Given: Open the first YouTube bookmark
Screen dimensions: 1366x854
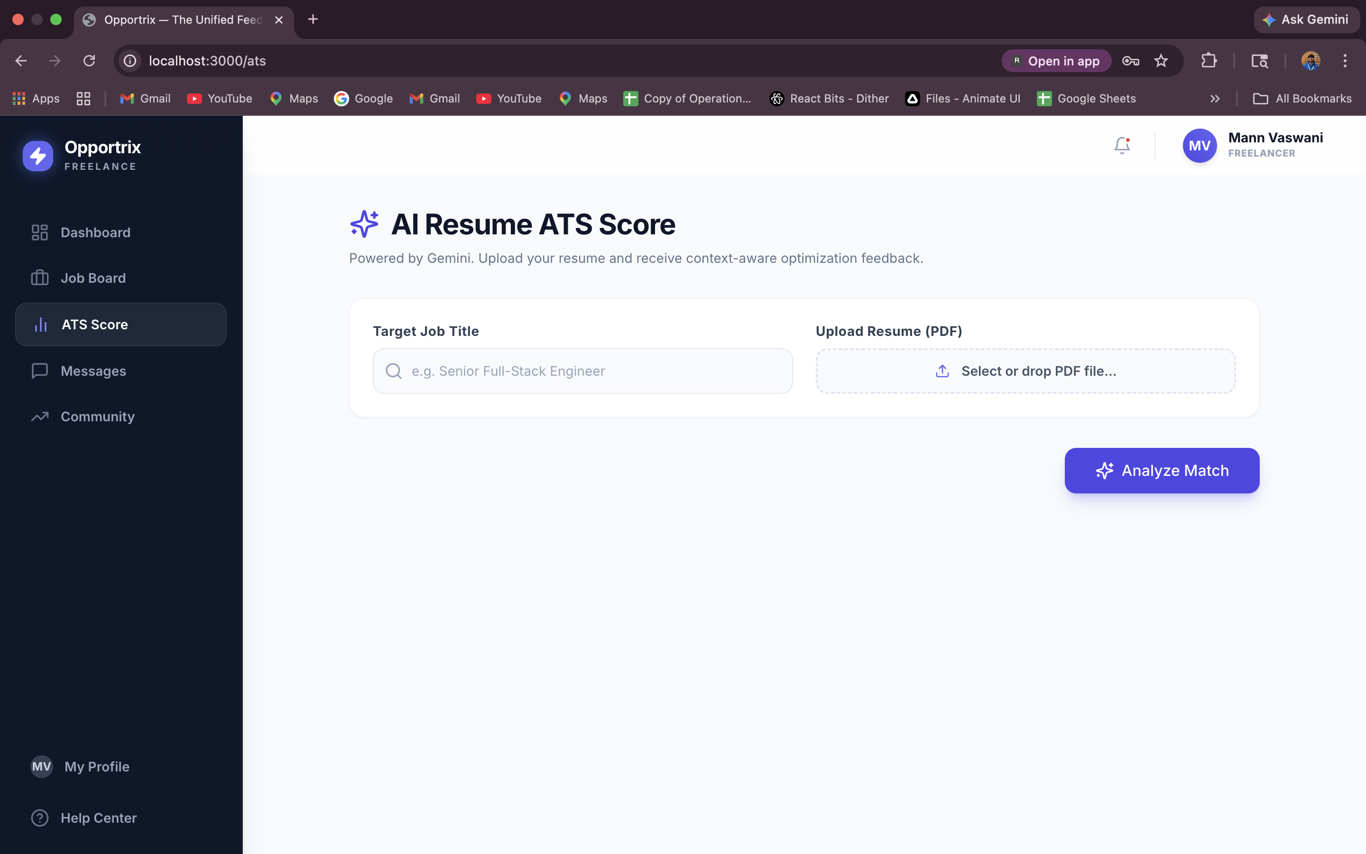Looking at the screenshot, I should tap(220, 99).
